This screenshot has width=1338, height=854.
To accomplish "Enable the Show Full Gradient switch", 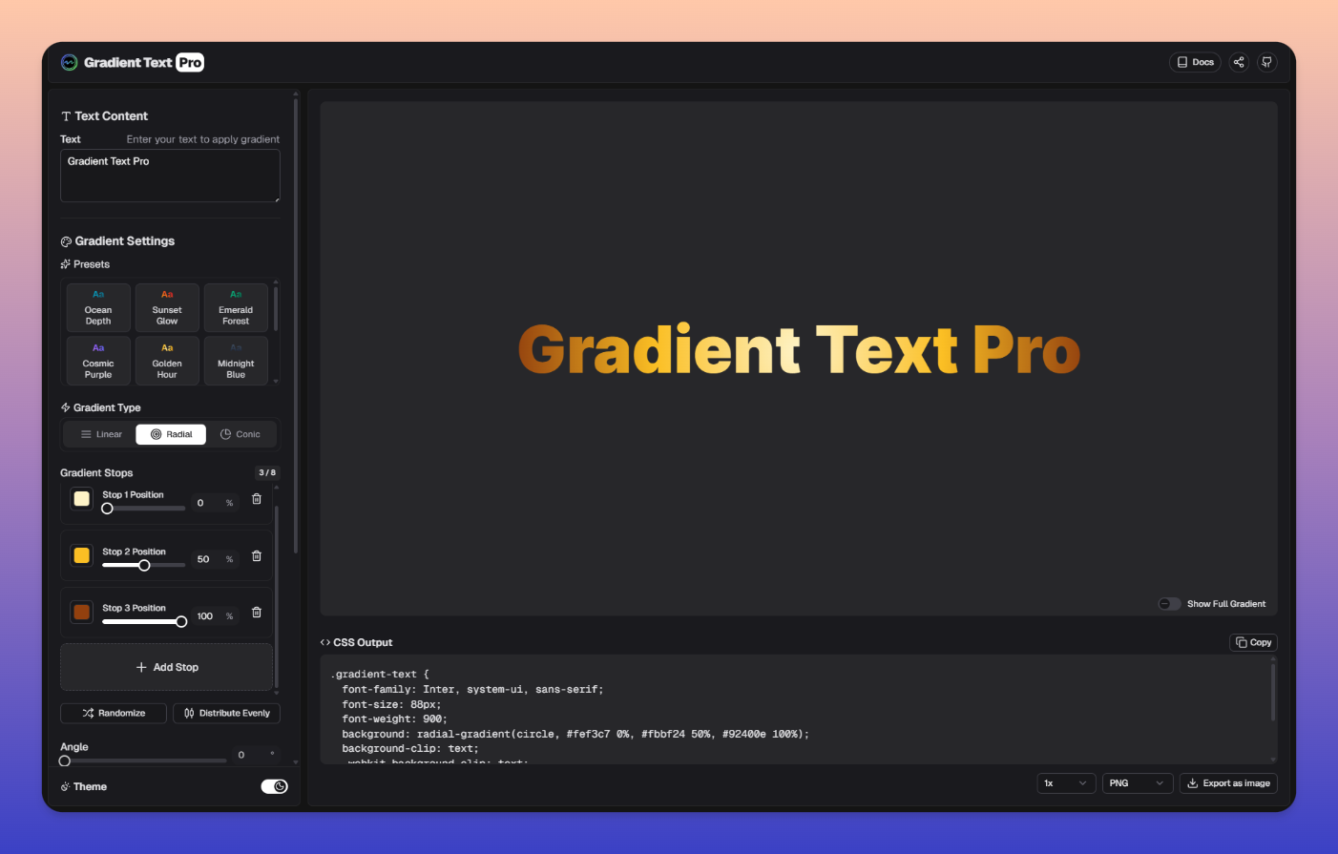I will [x=1169, y=604].
